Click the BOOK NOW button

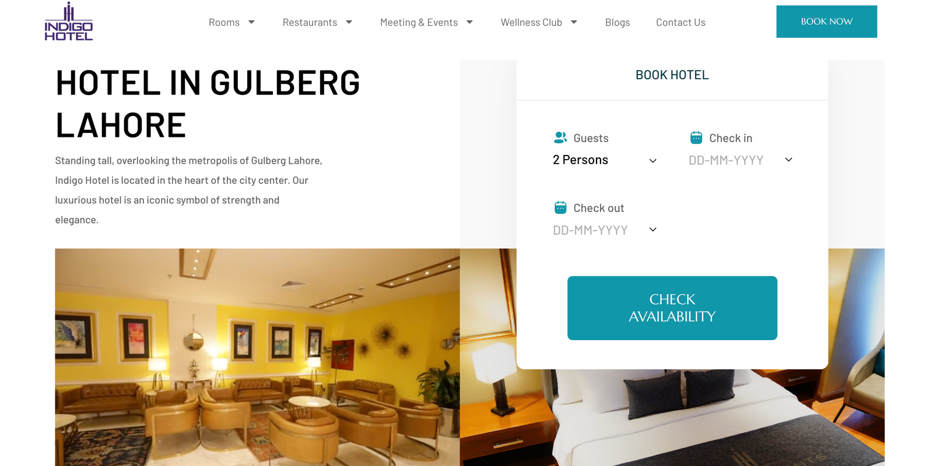tap(826, 22)
